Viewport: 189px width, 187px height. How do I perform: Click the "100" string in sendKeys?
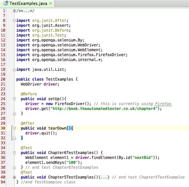(x=72, y=163)
